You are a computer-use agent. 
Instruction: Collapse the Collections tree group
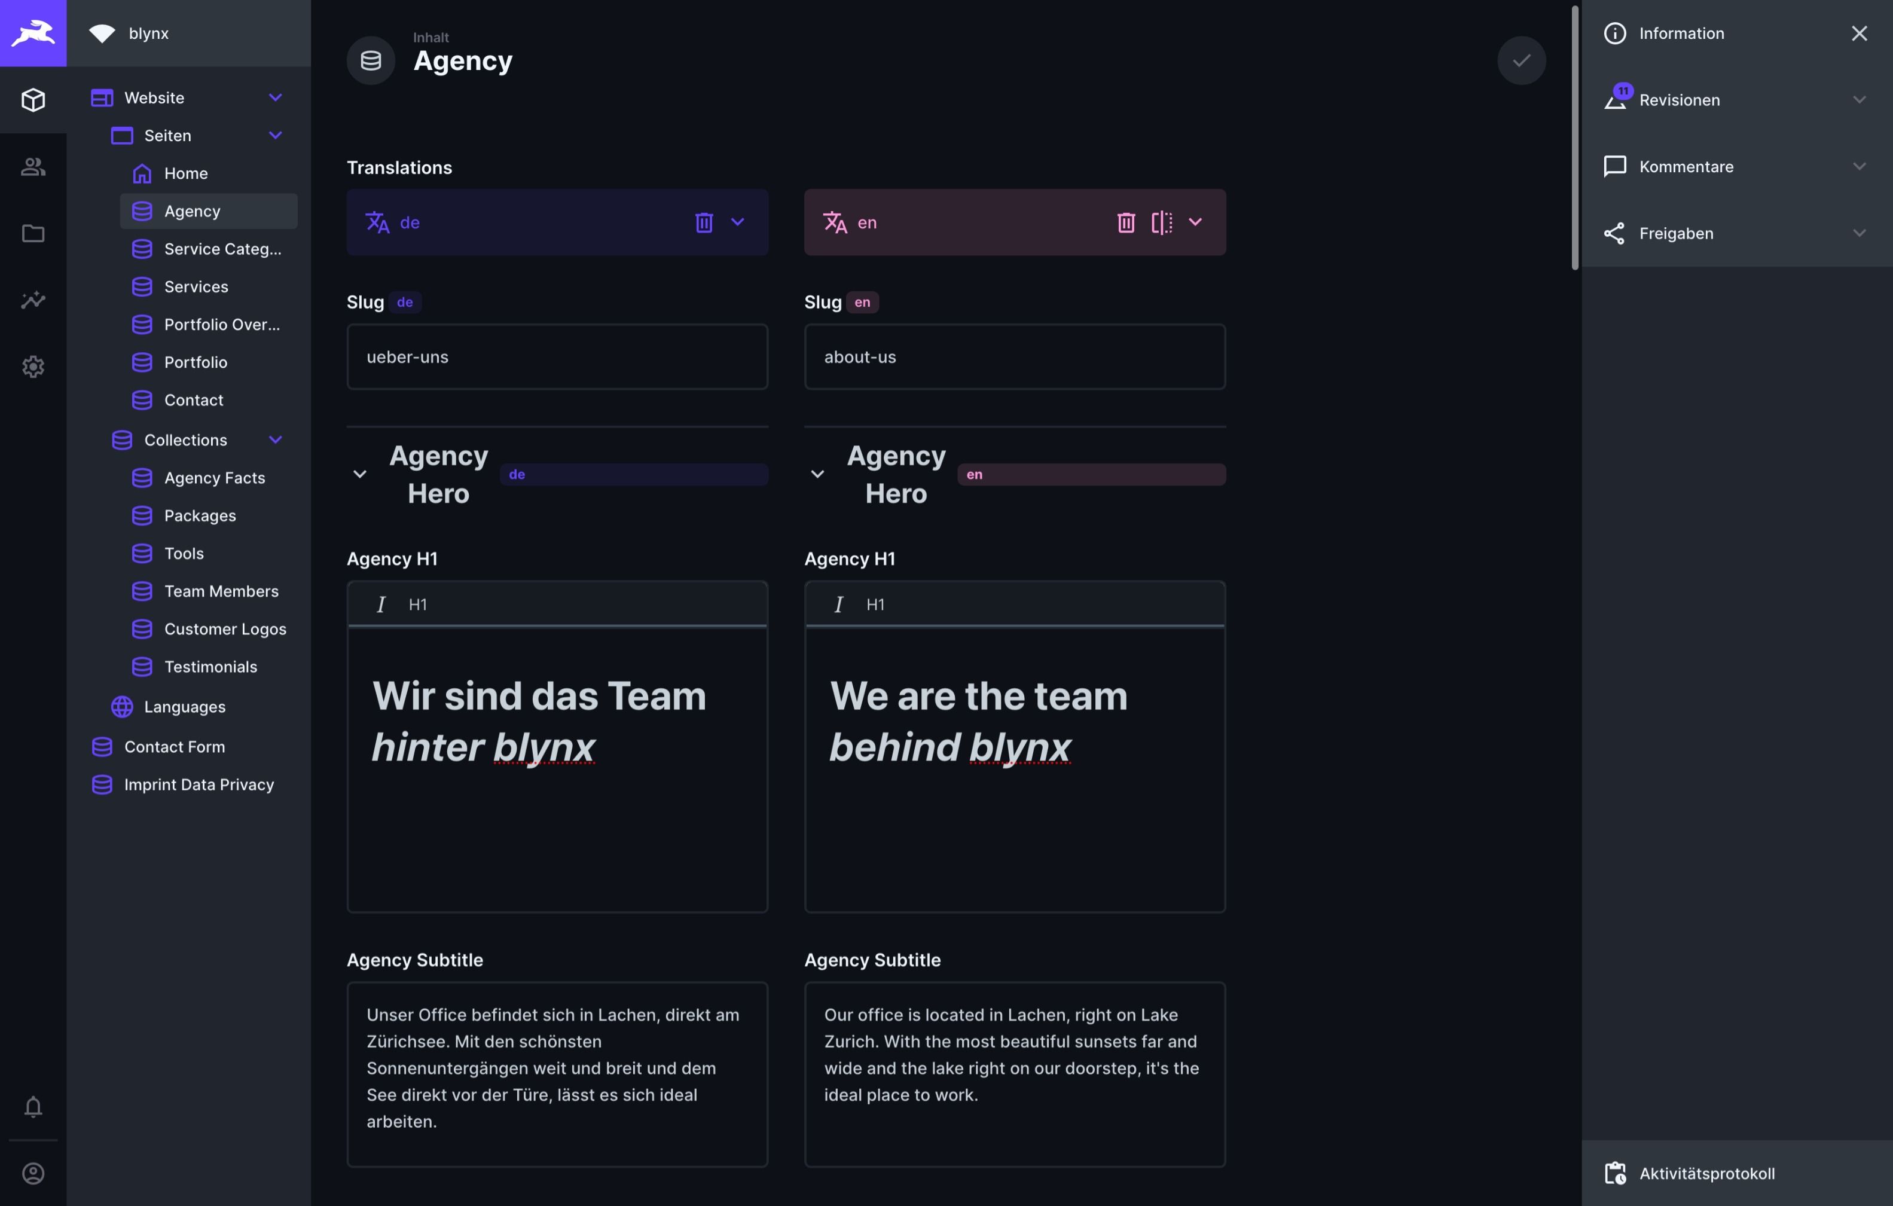[x=275, y=440]
